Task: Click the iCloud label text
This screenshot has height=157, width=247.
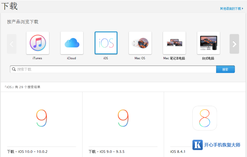Action: pos(72,58)
